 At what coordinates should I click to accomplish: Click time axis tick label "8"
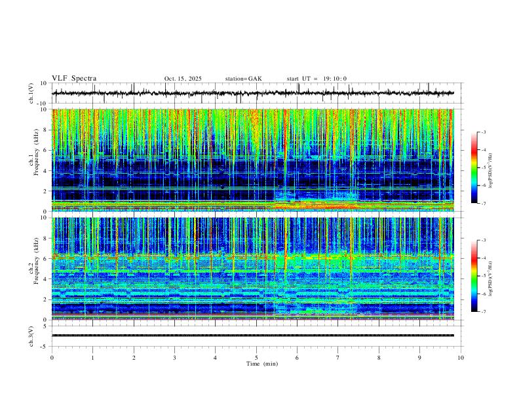point(379,358)
